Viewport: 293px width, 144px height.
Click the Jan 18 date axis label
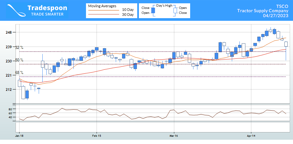19,136
